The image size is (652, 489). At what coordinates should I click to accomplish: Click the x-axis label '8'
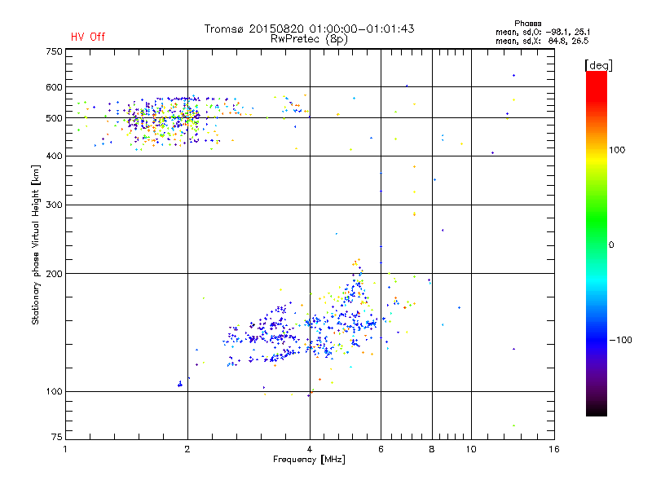point(432,449)
